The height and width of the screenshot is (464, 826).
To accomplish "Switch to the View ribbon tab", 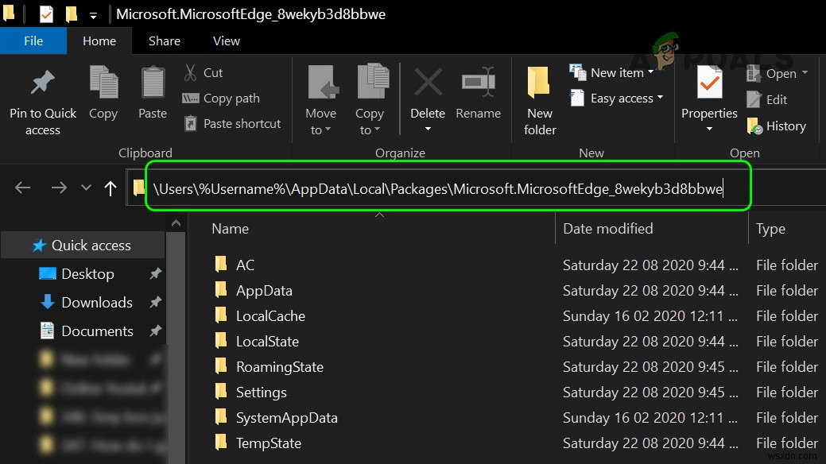I will 227,41.
